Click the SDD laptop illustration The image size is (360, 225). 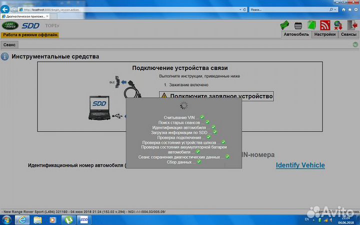(99, 107)
